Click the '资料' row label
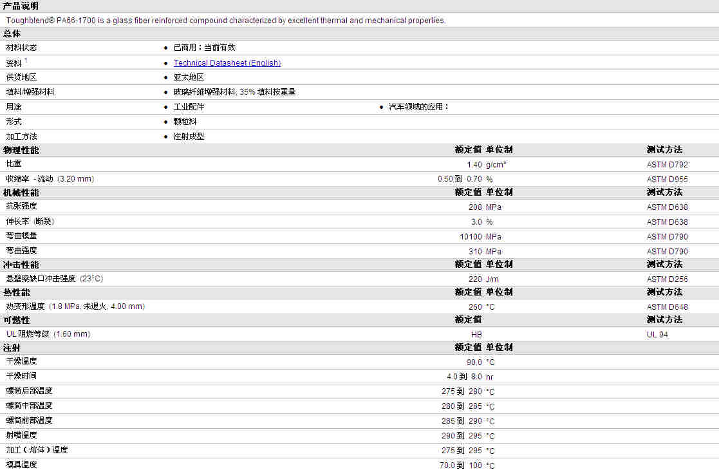Viewport: 719px width, 470px height. point(14,63)
